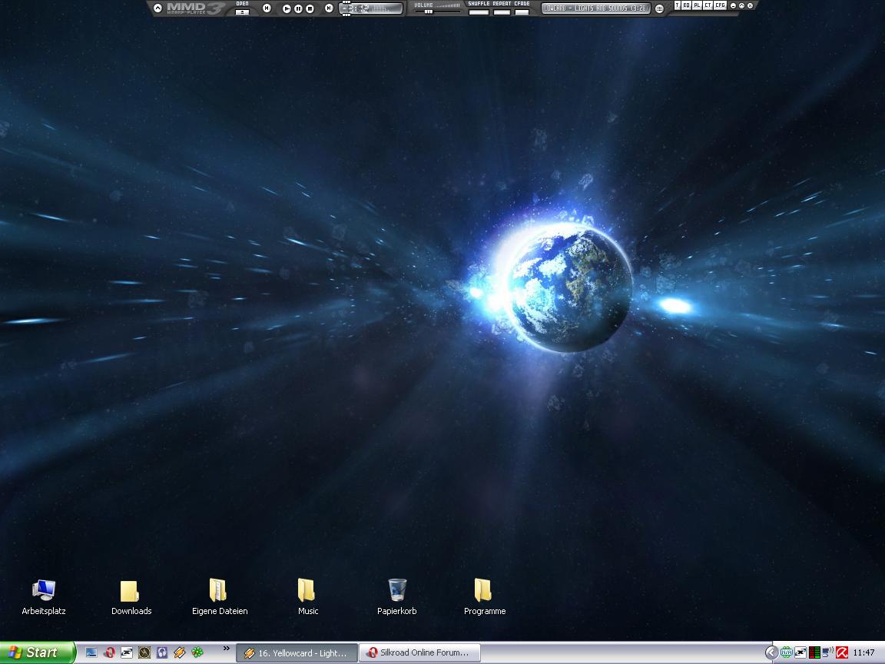
Task: Skip to the next track
Action: [x=329, y=8]
